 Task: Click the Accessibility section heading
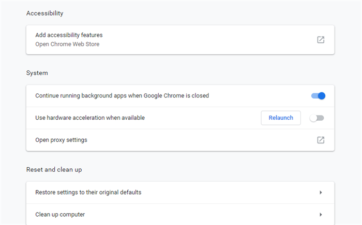[44, 13]
